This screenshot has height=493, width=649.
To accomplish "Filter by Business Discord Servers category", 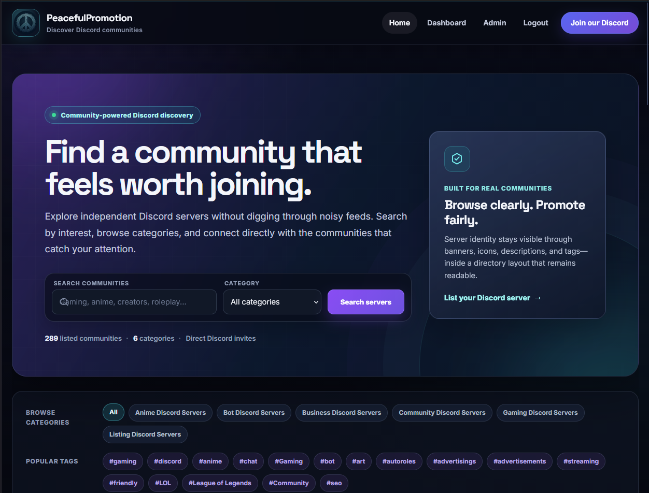I will 342,413.
